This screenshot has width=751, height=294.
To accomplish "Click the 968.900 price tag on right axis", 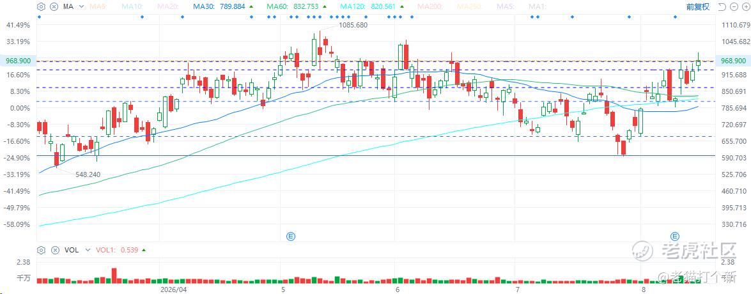I will (x=733, y=61).
